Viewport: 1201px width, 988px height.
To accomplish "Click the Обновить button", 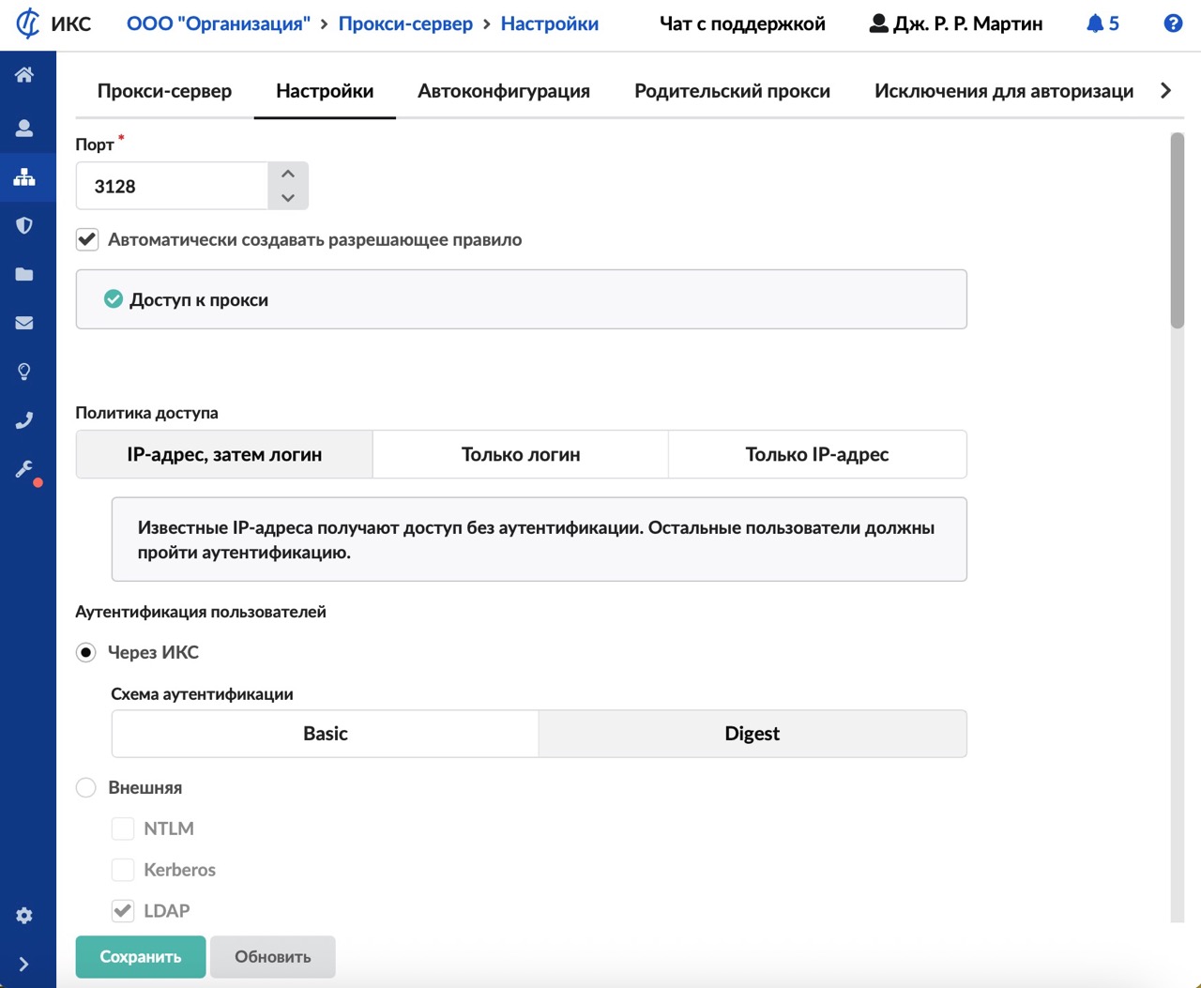I will tap(272, 957).
